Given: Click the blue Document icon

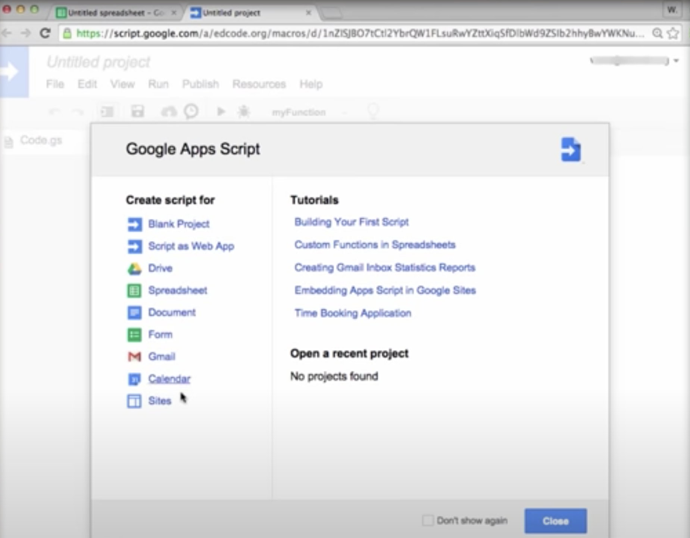Looking at the screenshot, I should (x=134, y=313).
